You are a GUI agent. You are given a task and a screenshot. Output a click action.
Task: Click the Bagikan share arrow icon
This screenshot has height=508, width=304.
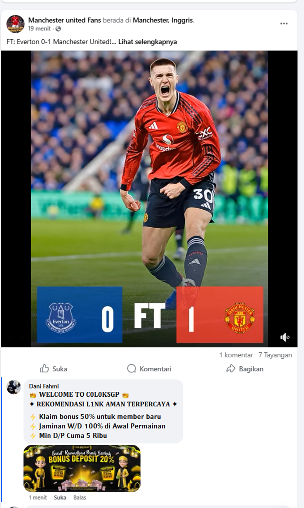pyautogui.click(x=230, y=369)
